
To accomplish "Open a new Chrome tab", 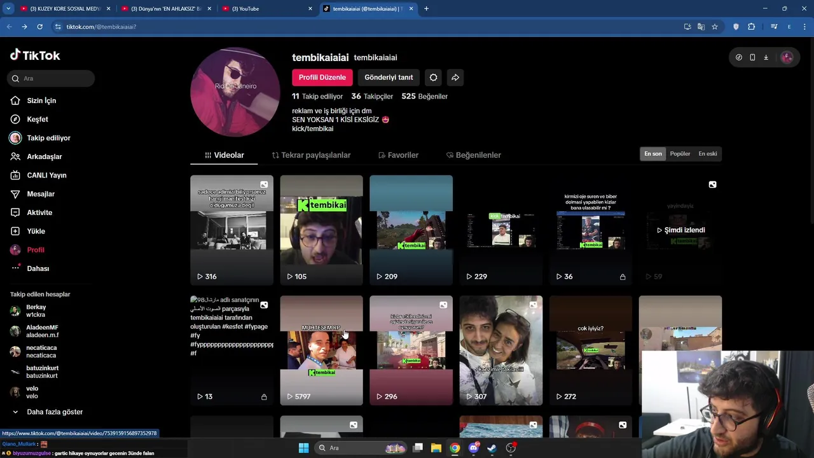I will point(426,8).
